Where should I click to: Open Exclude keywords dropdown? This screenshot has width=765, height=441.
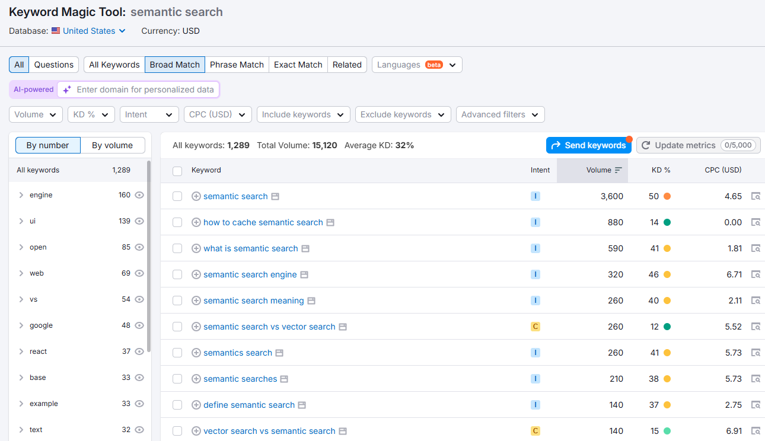click(403, 114)
